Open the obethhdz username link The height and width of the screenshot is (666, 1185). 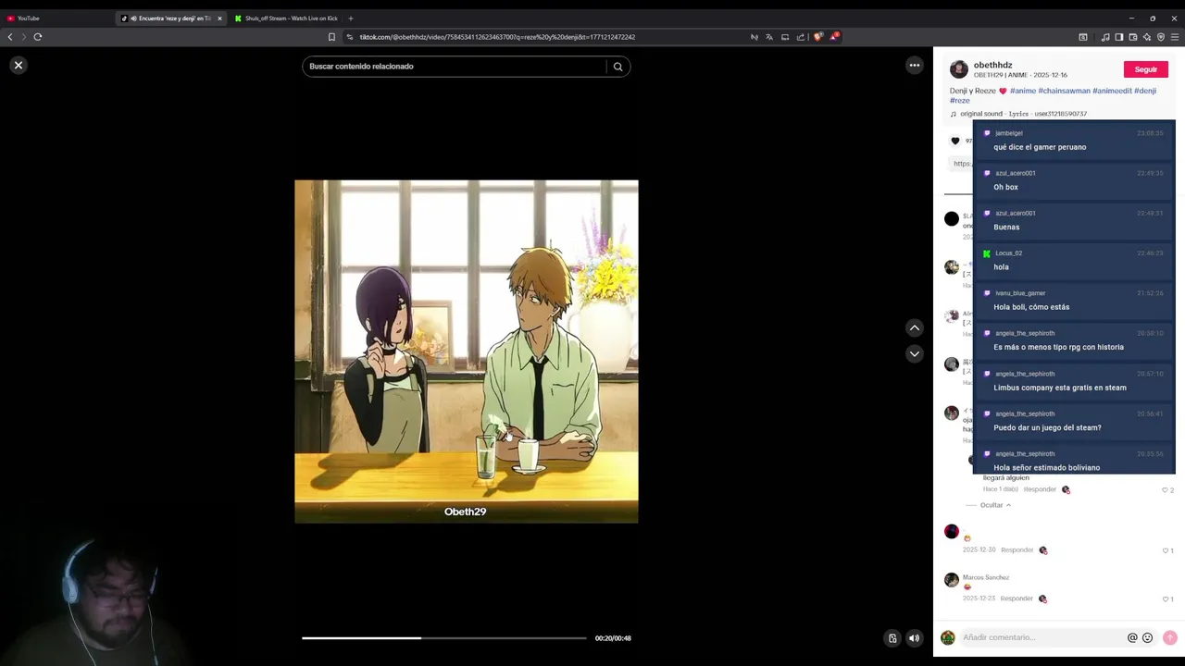point(992,65)
